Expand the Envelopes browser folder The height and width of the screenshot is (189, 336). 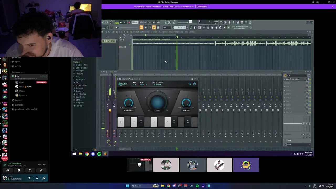[x=79, y=71]
